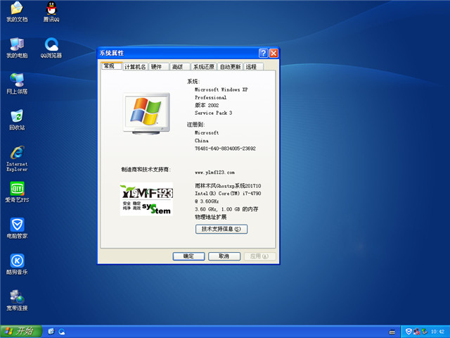The image size is (450, 338).
Task: Click the 酷狗音乐 desktop icon
Action: pos(17,264)
